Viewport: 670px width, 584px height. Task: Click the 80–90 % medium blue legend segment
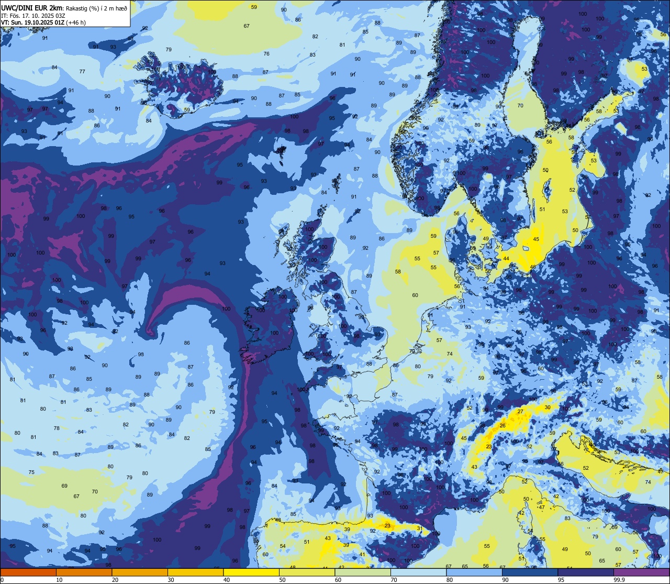coord(474,572)
